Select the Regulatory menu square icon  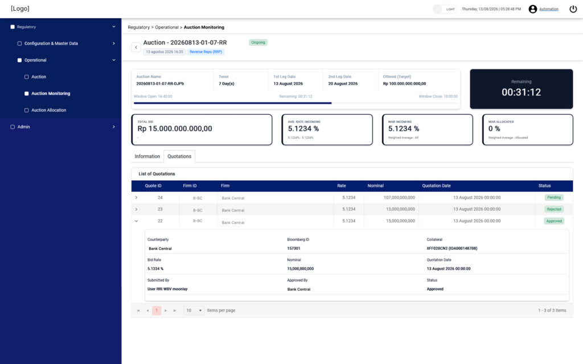(13, 27)
